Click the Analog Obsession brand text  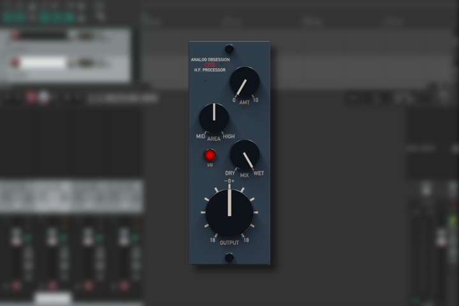point(210,60)
